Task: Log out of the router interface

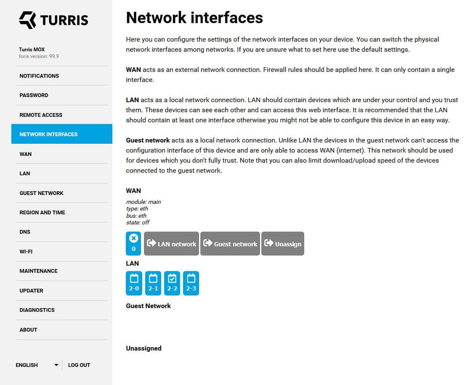Action: [79, 365]
